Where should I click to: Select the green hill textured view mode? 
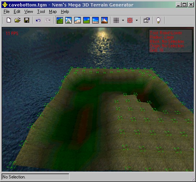click(x=59, y=20)
